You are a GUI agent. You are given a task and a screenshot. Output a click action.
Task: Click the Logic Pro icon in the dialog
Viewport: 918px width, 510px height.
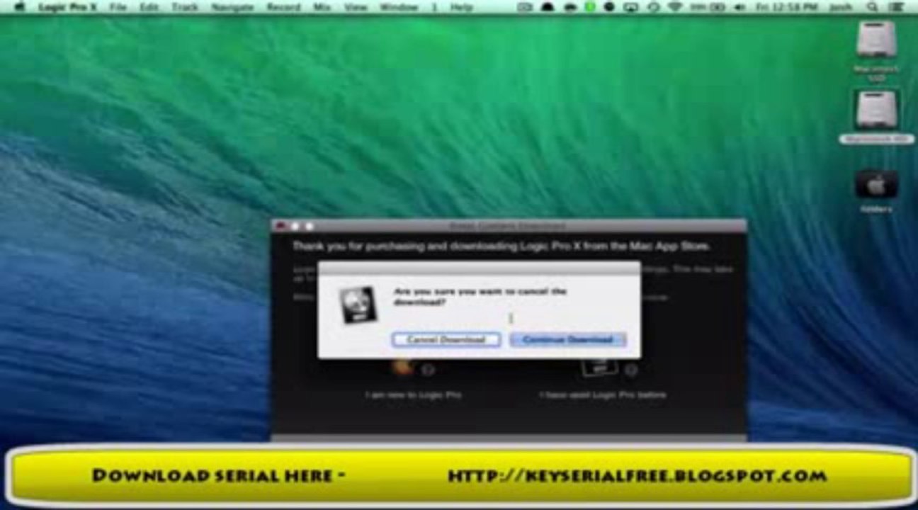click(358, 305)
